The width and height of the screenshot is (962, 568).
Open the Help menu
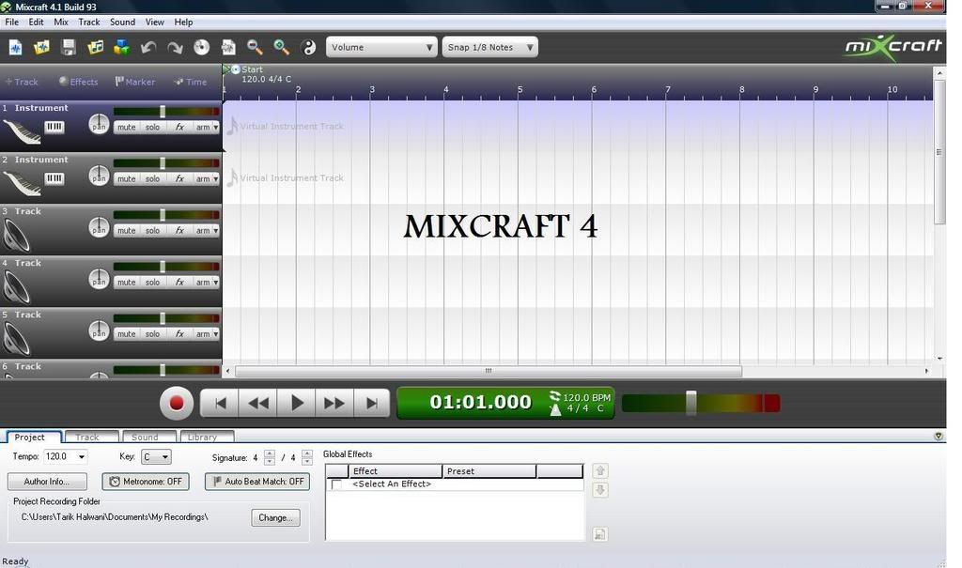(183, 23)
